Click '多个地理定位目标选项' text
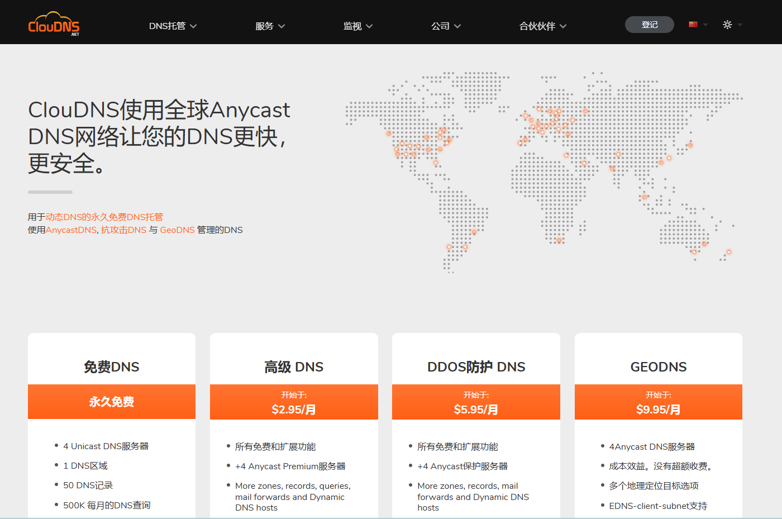The height and width of the screenshot is (519, 782). (654, 485)
